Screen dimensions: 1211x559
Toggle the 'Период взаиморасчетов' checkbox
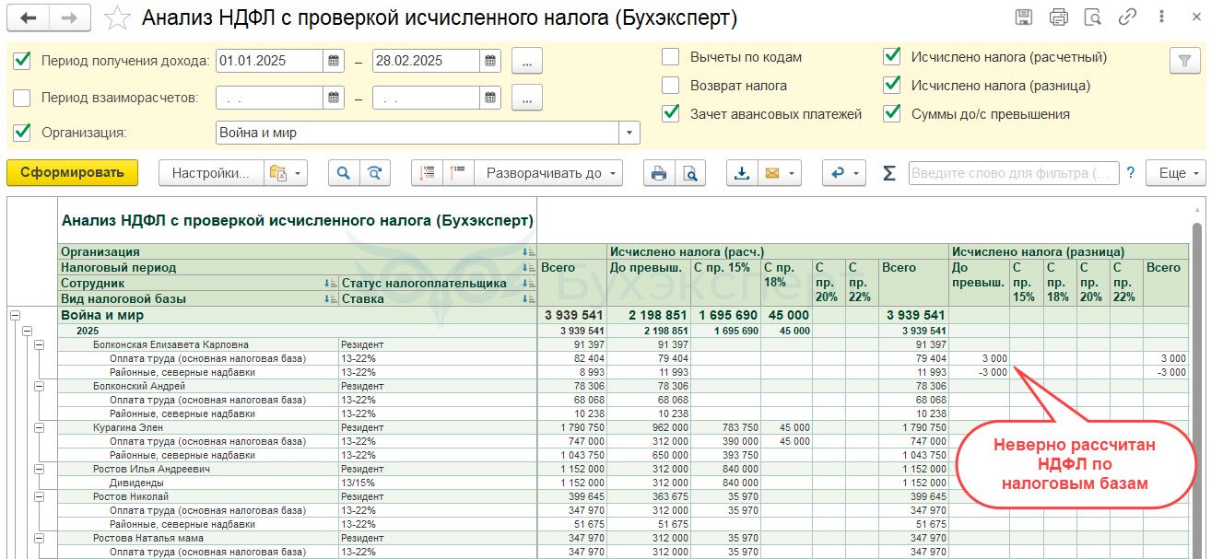(23, 98)
